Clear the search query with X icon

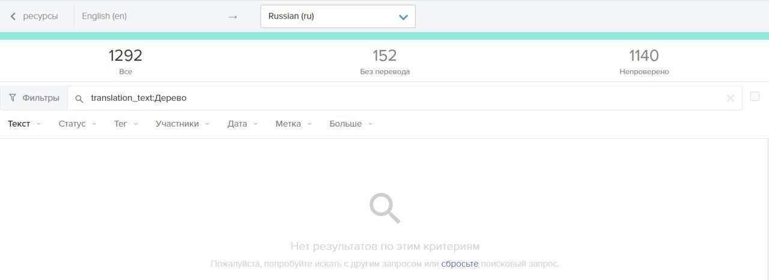coord(730,98)
